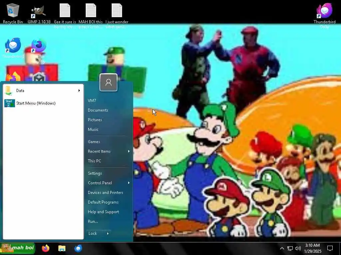Launch Firefox from the taskbar
Screen dimensions: 341x255
pyautogui.click(x=46, y=248)
